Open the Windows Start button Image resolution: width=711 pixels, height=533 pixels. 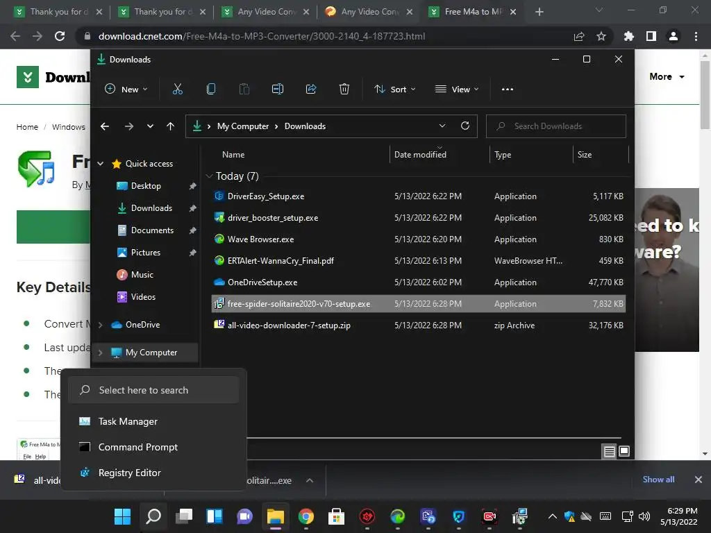tap(122, 516)
